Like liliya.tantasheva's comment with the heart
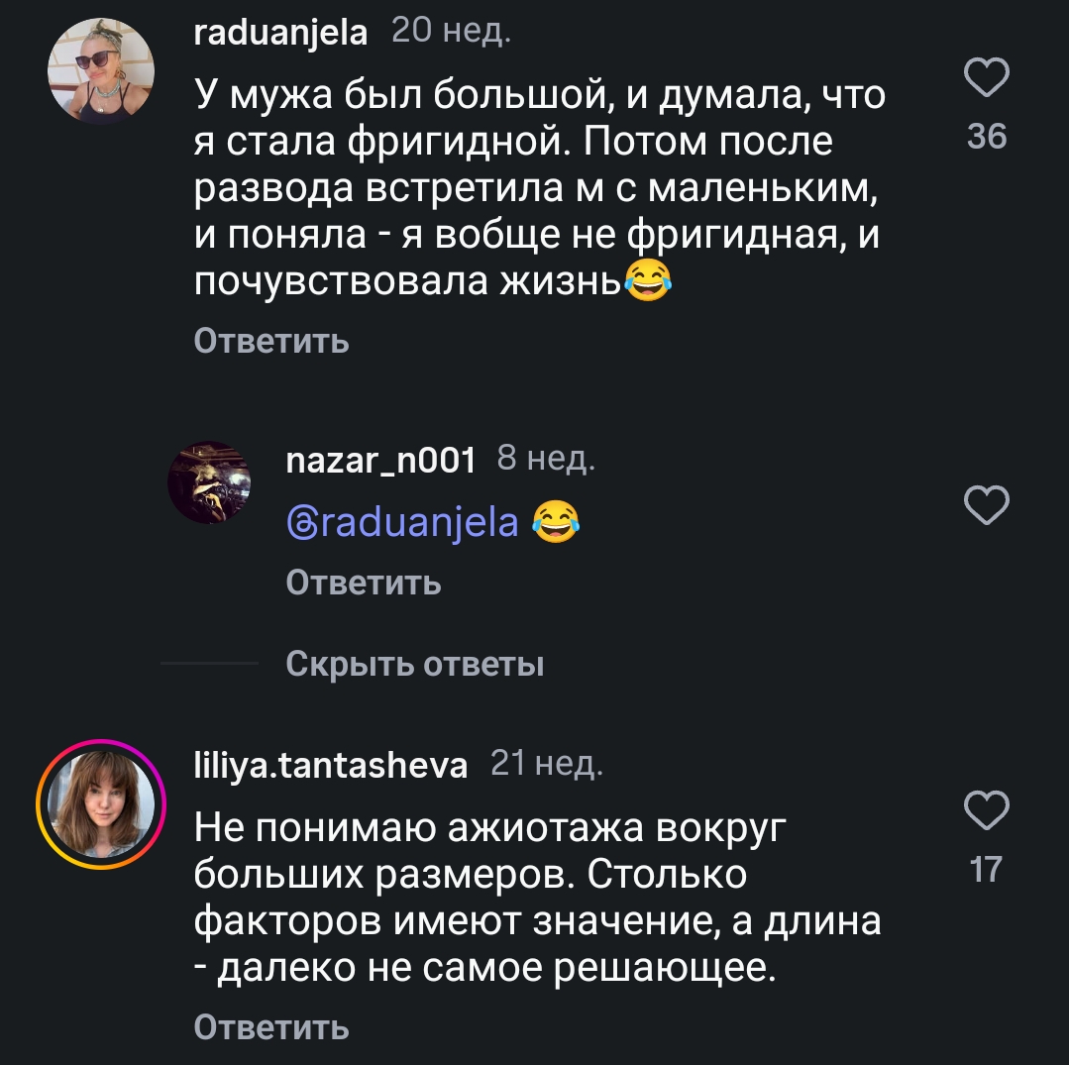Image resolution: width=1069 pixels, height=1065 pixels. (x=986, y=811)
